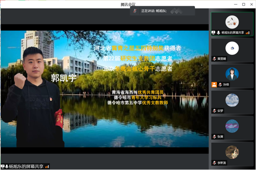
Task: Click slide line 德令哈市青年大学习标兵
Action: point(138,98)
